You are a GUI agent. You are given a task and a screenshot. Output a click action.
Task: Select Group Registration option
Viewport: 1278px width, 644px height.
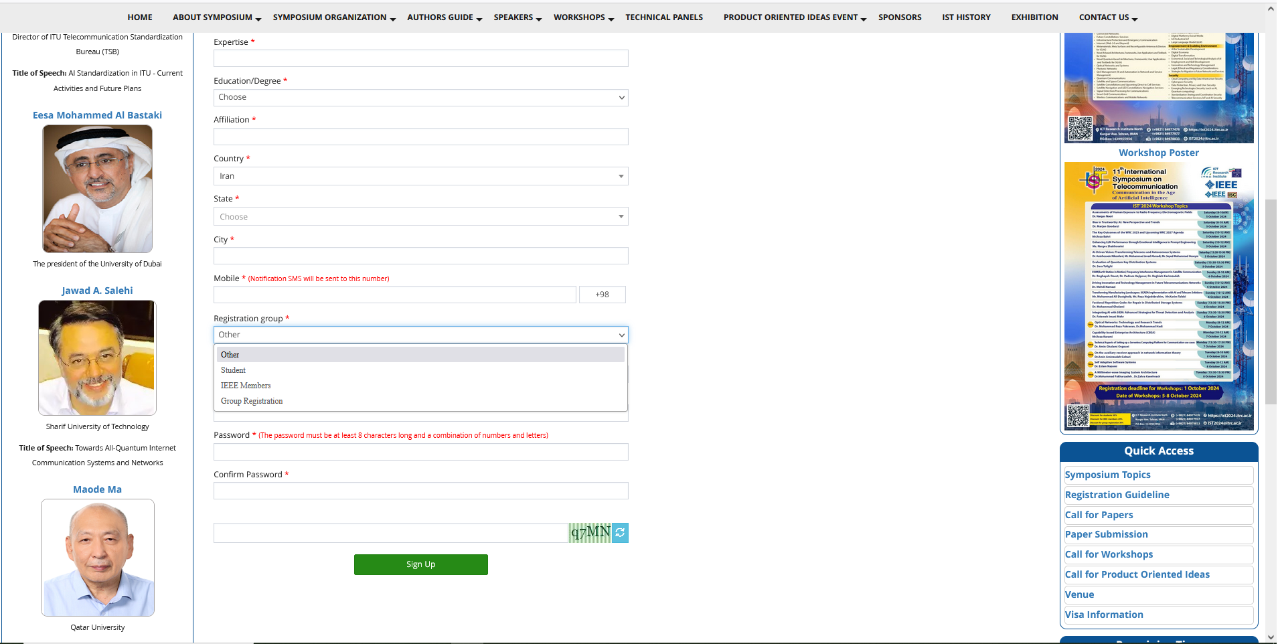pyautogui.click(x=421, y=401)
